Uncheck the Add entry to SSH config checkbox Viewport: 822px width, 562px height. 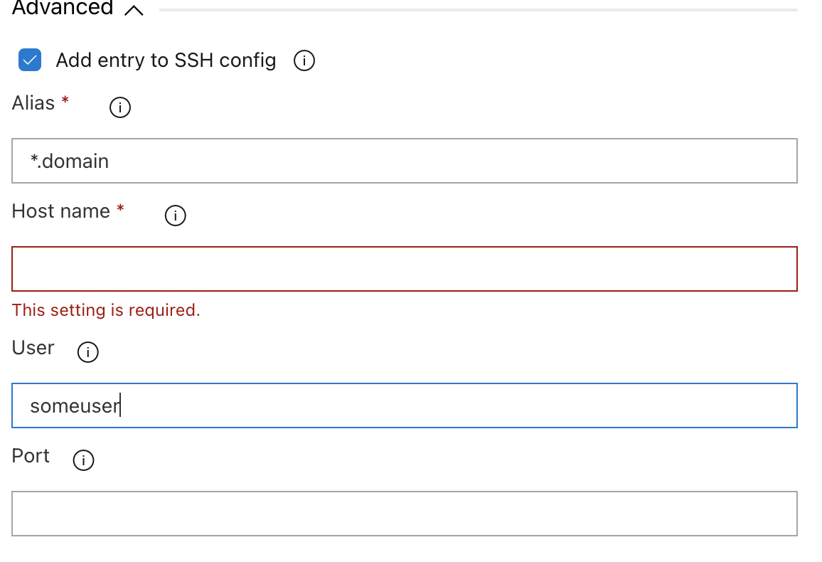point(29,60)
